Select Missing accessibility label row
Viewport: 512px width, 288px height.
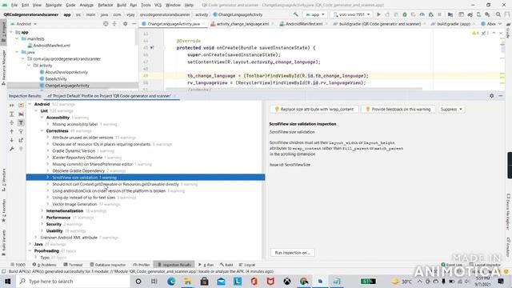146,124
